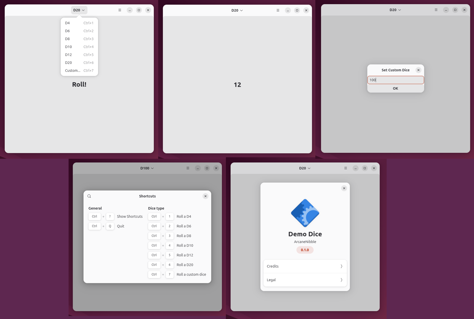
Task: Open the hamburger menu in the Roll! window
Action: coord(120,10)
